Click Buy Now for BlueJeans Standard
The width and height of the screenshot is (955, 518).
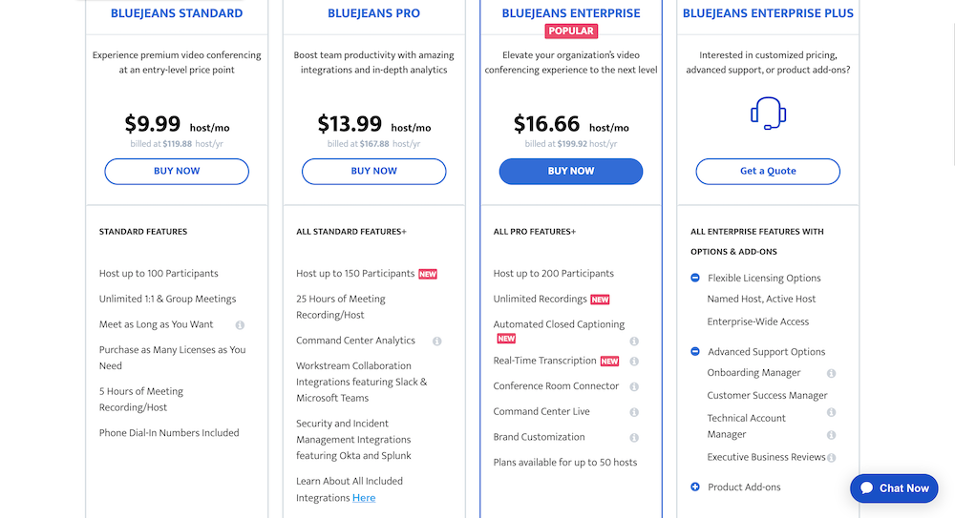click(x=177, y=172)
